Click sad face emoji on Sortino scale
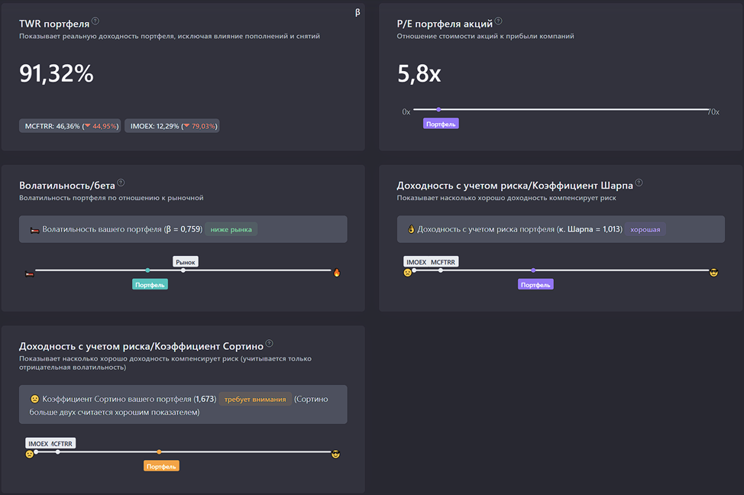This screenshot has width=744, height=495. tap(30, 454)
